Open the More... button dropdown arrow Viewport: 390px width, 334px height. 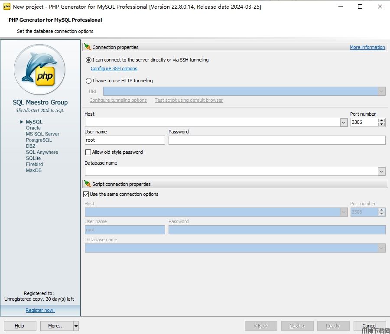click(x=76, y=326)
